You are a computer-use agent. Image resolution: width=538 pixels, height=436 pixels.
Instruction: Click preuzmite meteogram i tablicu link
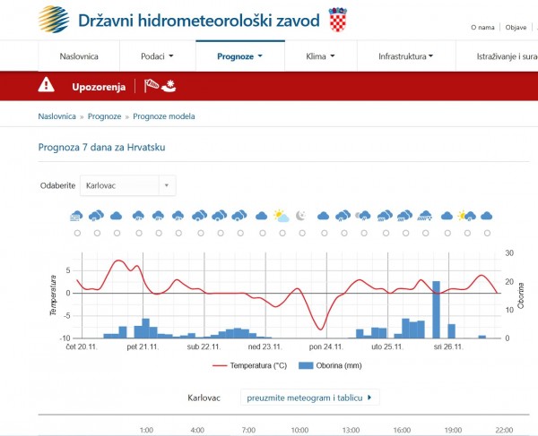click(x=309, y=398)
